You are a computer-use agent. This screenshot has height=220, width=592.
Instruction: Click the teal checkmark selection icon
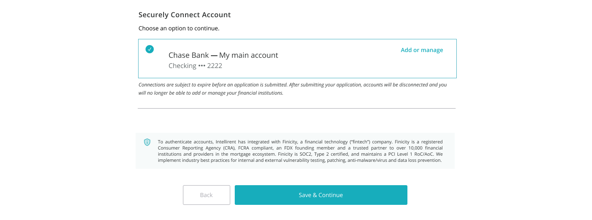150,49
